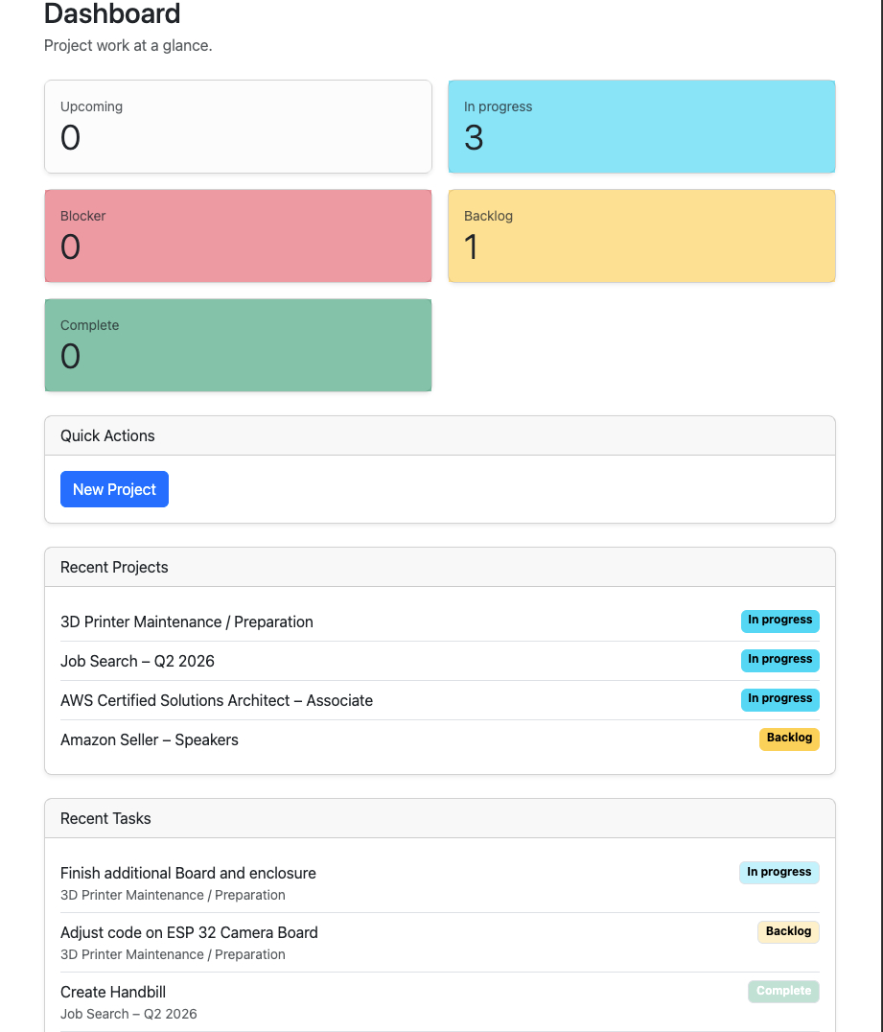This screenshot has width=883, height=1032.
Task: Click the New Project button
Action: point(114,489)
